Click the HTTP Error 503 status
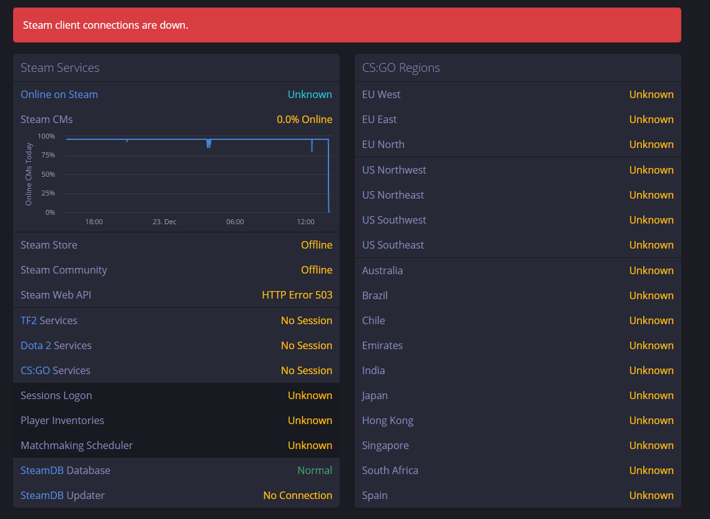 pyautogui.click(x=297, y=294)
